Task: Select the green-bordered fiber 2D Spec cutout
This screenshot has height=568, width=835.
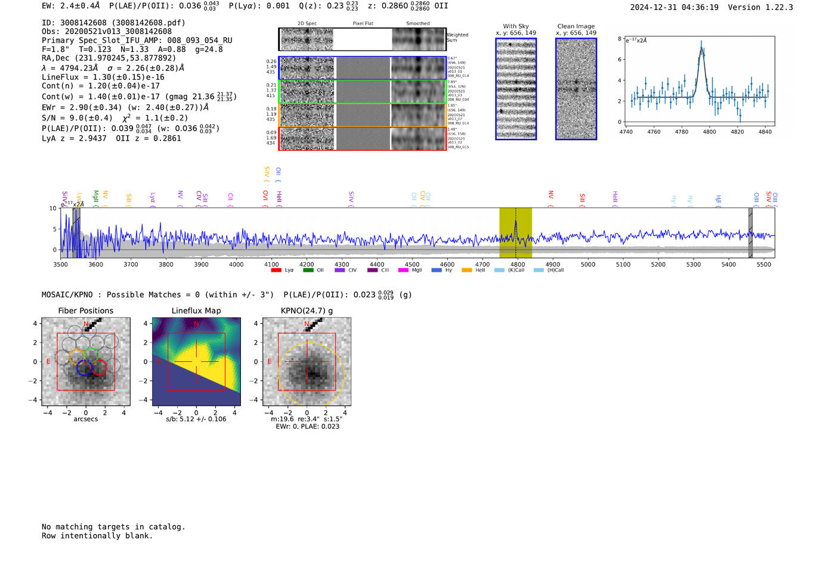Action: 307,92
